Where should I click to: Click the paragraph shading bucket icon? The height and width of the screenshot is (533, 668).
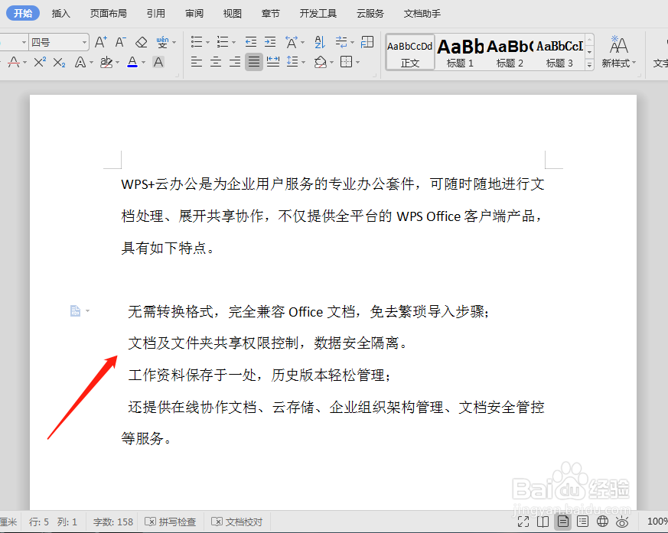click(321, 62)
